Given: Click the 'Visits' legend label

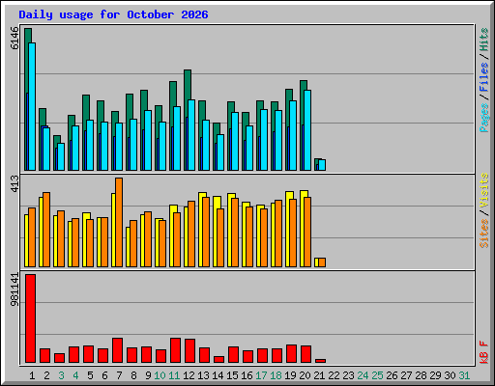Looking at the screenshot, I should point(484,190).
